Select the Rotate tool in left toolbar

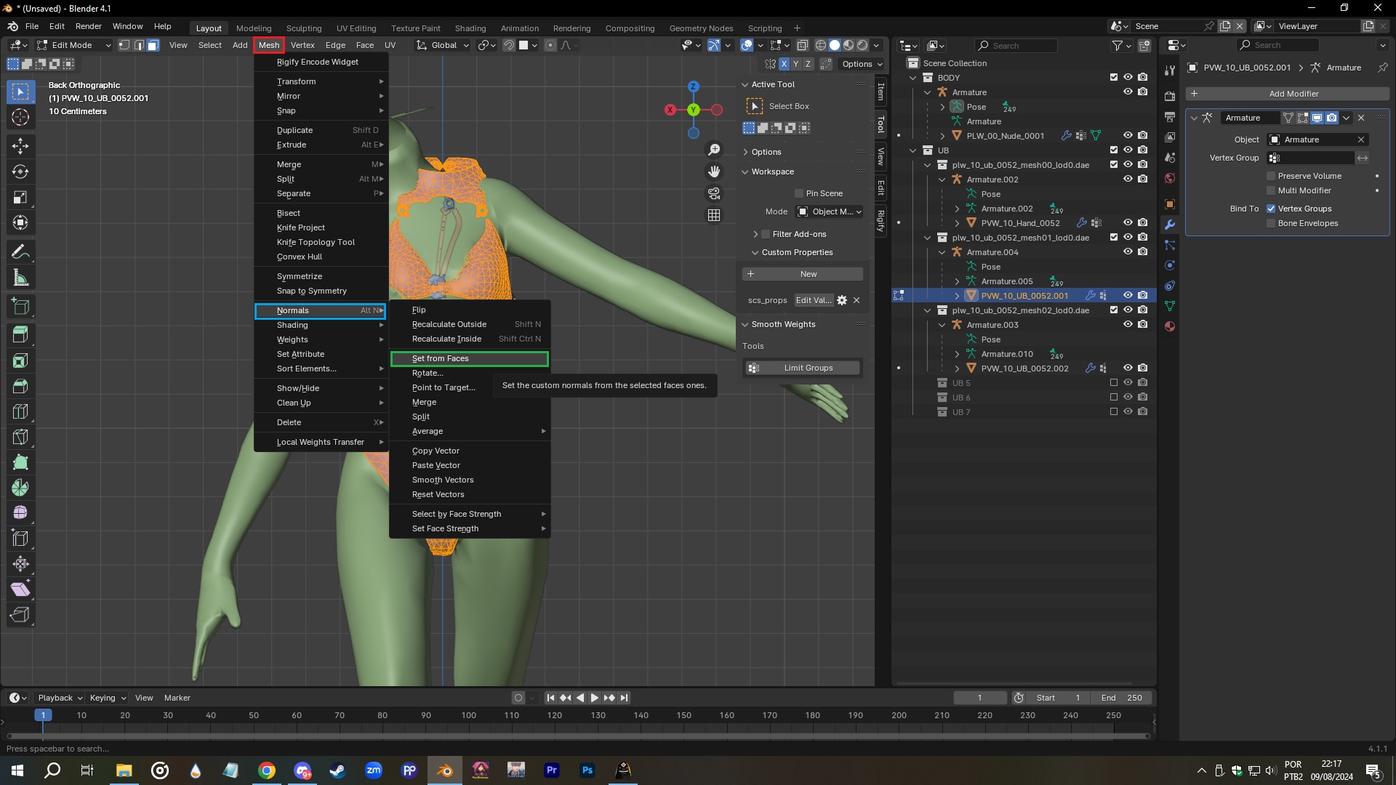20,172
